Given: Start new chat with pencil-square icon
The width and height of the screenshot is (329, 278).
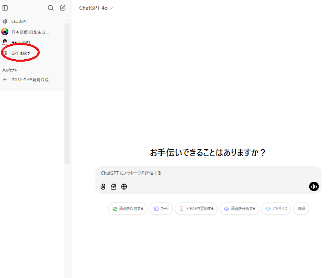Looking at the screenshot, I should coord(63,8).
